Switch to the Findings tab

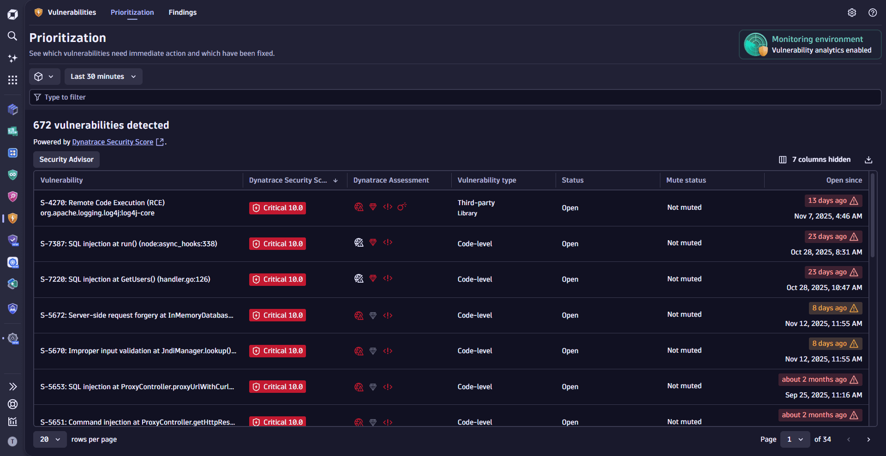coord(183,12)
